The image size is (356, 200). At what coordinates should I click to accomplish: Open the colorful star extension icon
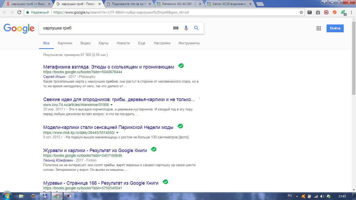coord(310,12)
